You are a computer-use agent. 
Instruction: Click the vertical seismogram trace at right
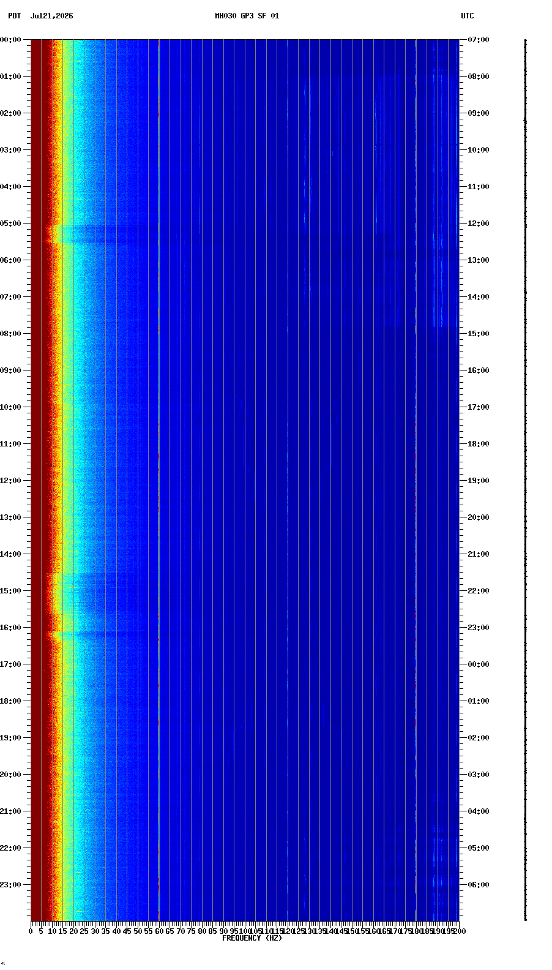525,479
